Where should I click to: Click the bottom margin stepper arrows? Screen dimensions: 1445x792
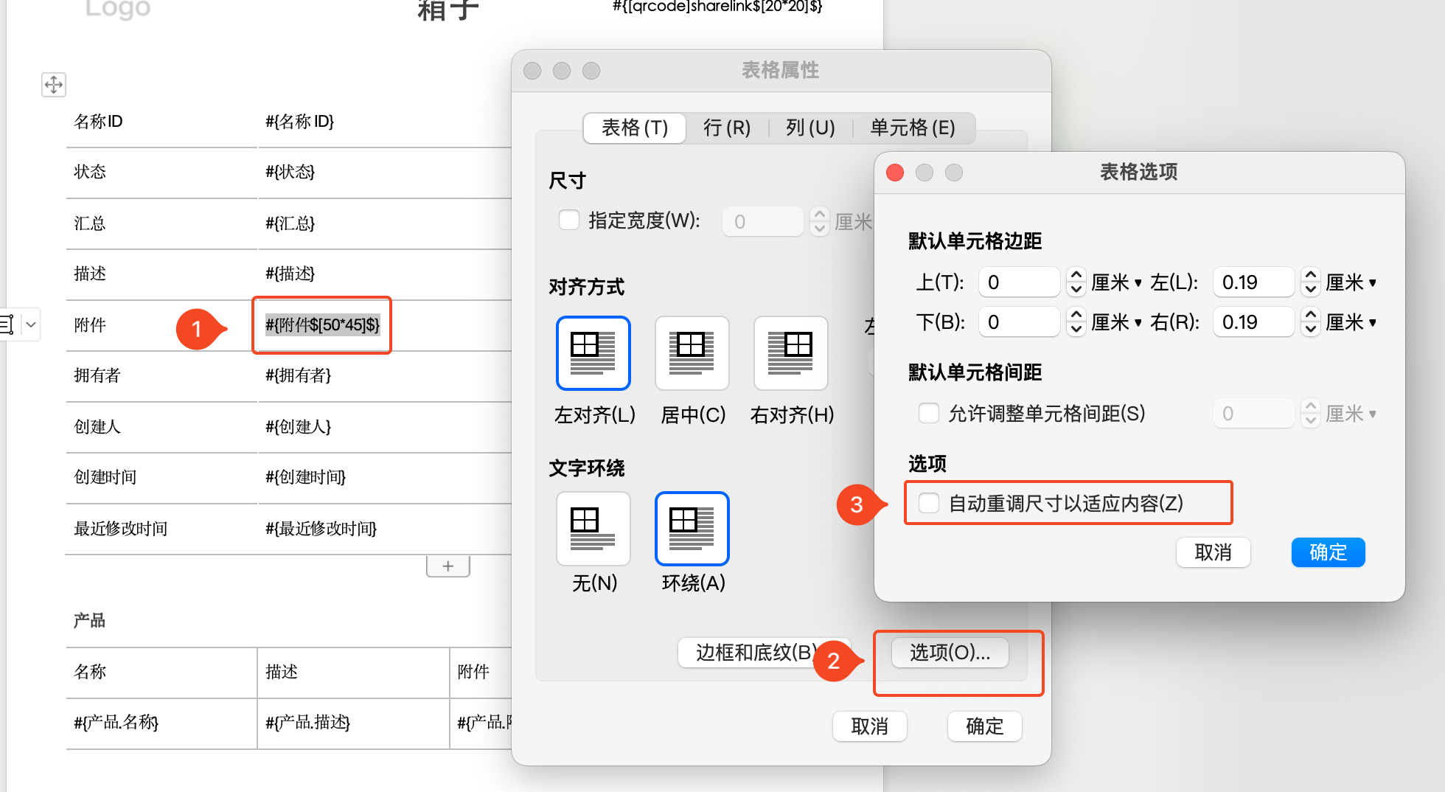click(1076, 322)
